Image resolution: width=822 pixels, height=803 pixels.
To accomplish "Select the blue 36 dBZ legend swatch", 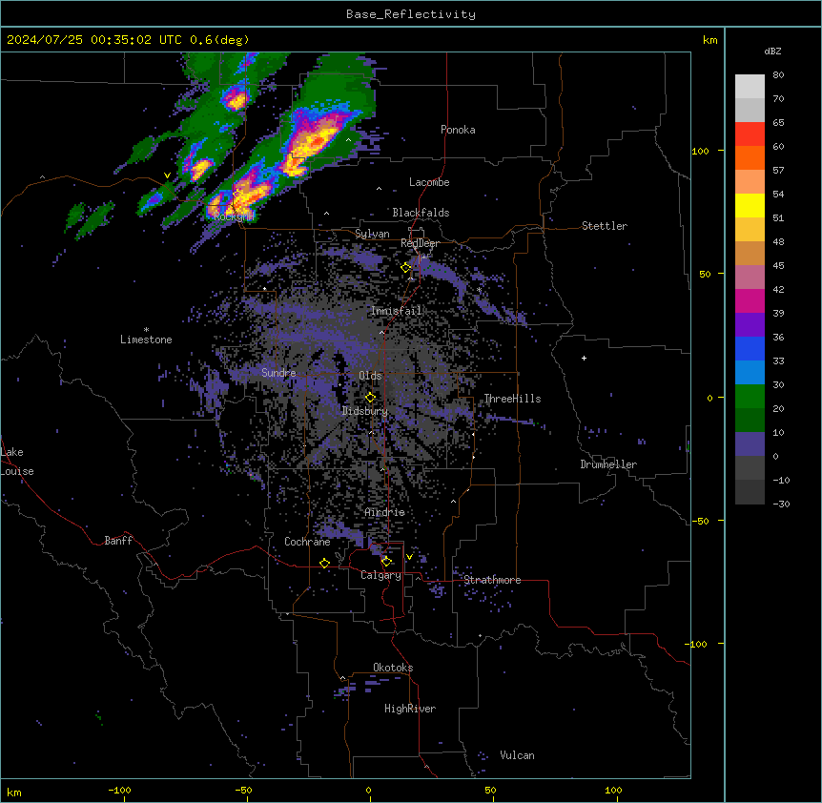I will tap(750, 348).
